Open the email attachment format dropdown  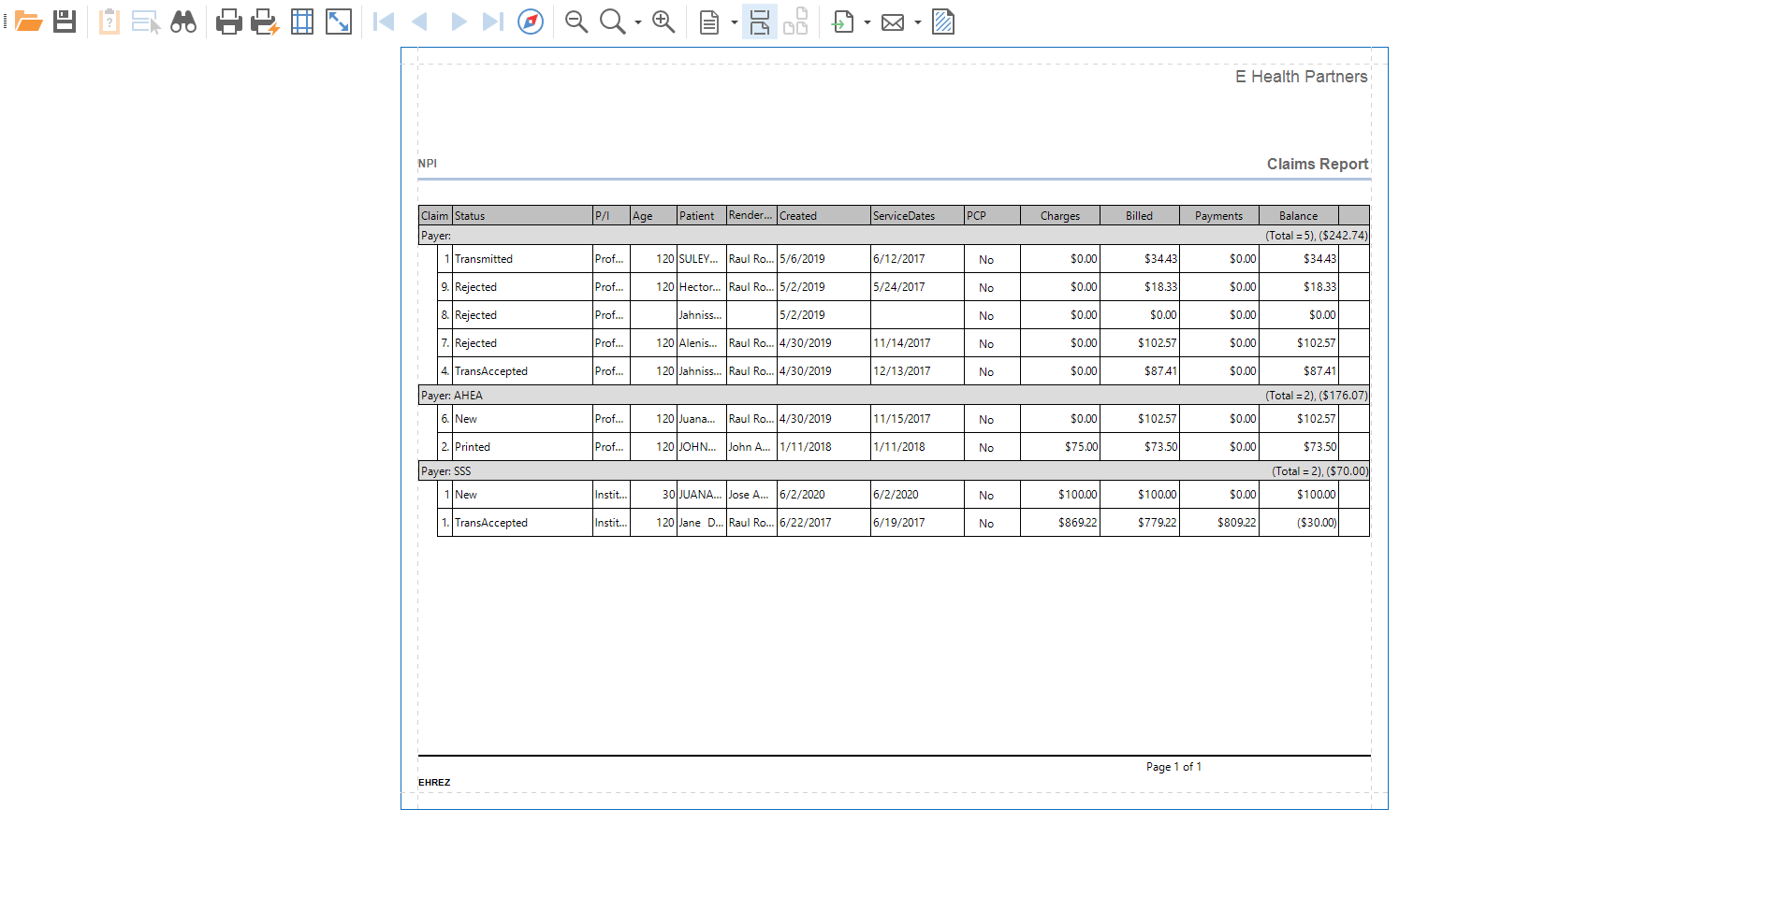918,22
